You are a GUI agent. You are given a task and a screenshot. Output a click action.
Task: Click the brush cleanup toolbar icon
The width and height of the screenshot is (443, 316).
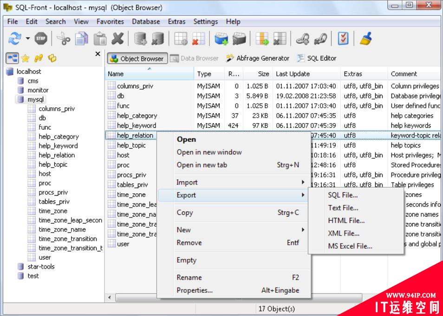[x=365, y=39]
